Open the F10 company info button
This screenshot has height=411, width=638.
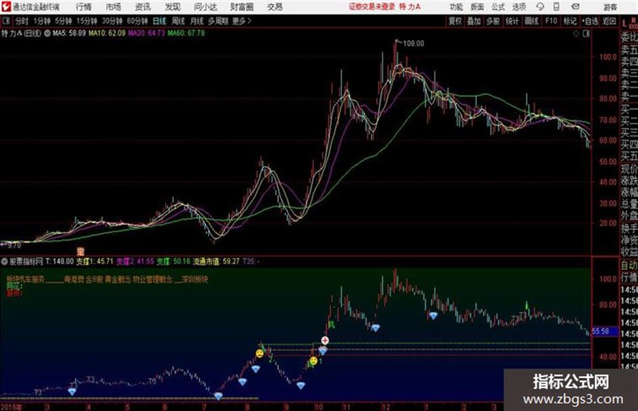[x=551, y=21]
